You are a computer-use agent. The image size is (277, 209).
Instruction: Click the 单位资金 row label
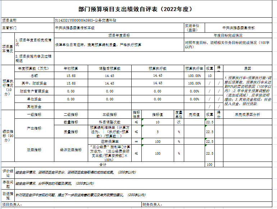click(x=34, y=99)
